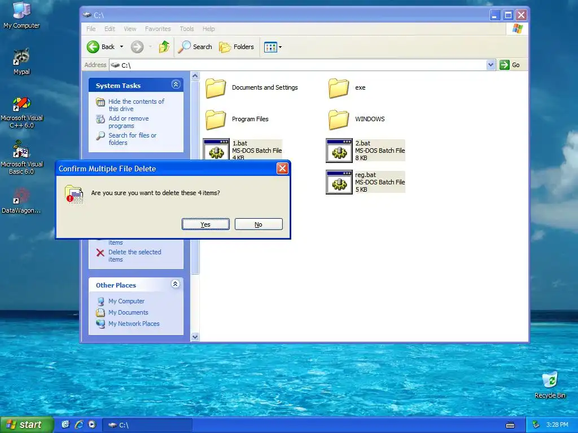578x433 pixels.
Task: Select the 2.bat batch file
Action: [x=366, y=151]
